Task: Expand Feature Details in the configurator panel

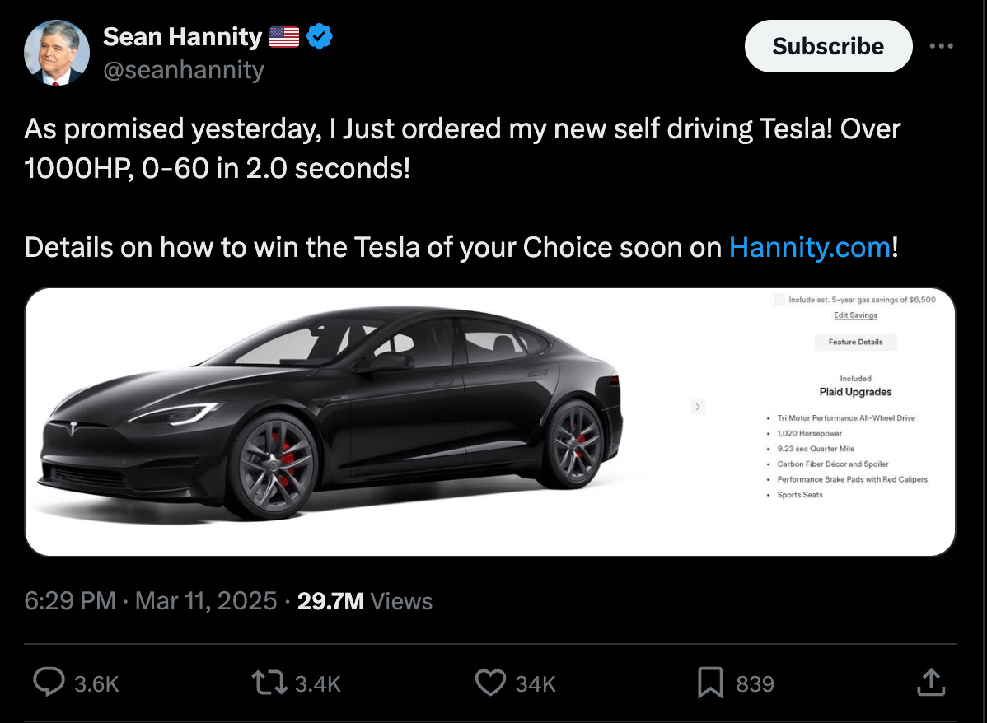Action: pyautogui.click(x=855, y=342)
